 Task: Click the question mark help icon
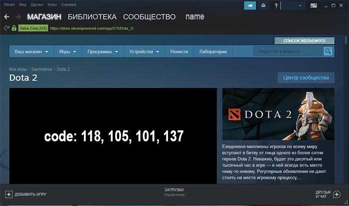tap(276, 6)
